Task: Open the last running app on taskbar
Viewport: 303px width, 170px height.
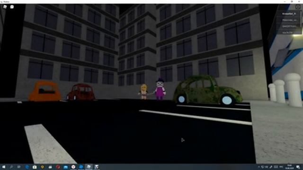Action: click(97, 167)
